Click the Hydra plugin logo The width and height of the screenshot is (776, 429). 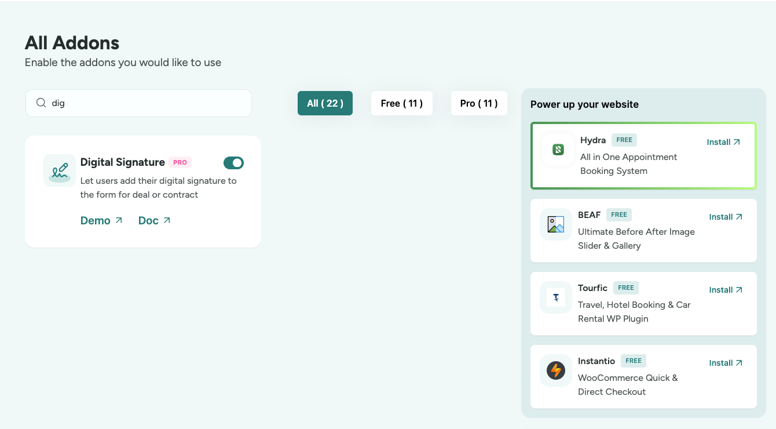pyautogui.click(x=558, y=150)
